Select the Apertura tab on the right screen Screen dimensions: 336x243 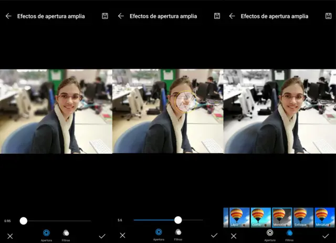coord(270,234)
